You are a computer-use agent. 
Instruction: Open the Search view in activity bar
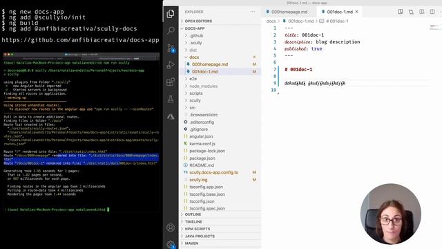(x=171, y=30)
